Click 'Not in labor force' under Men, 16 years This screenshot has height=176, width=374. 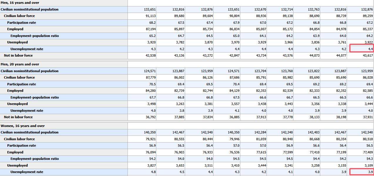18,55
